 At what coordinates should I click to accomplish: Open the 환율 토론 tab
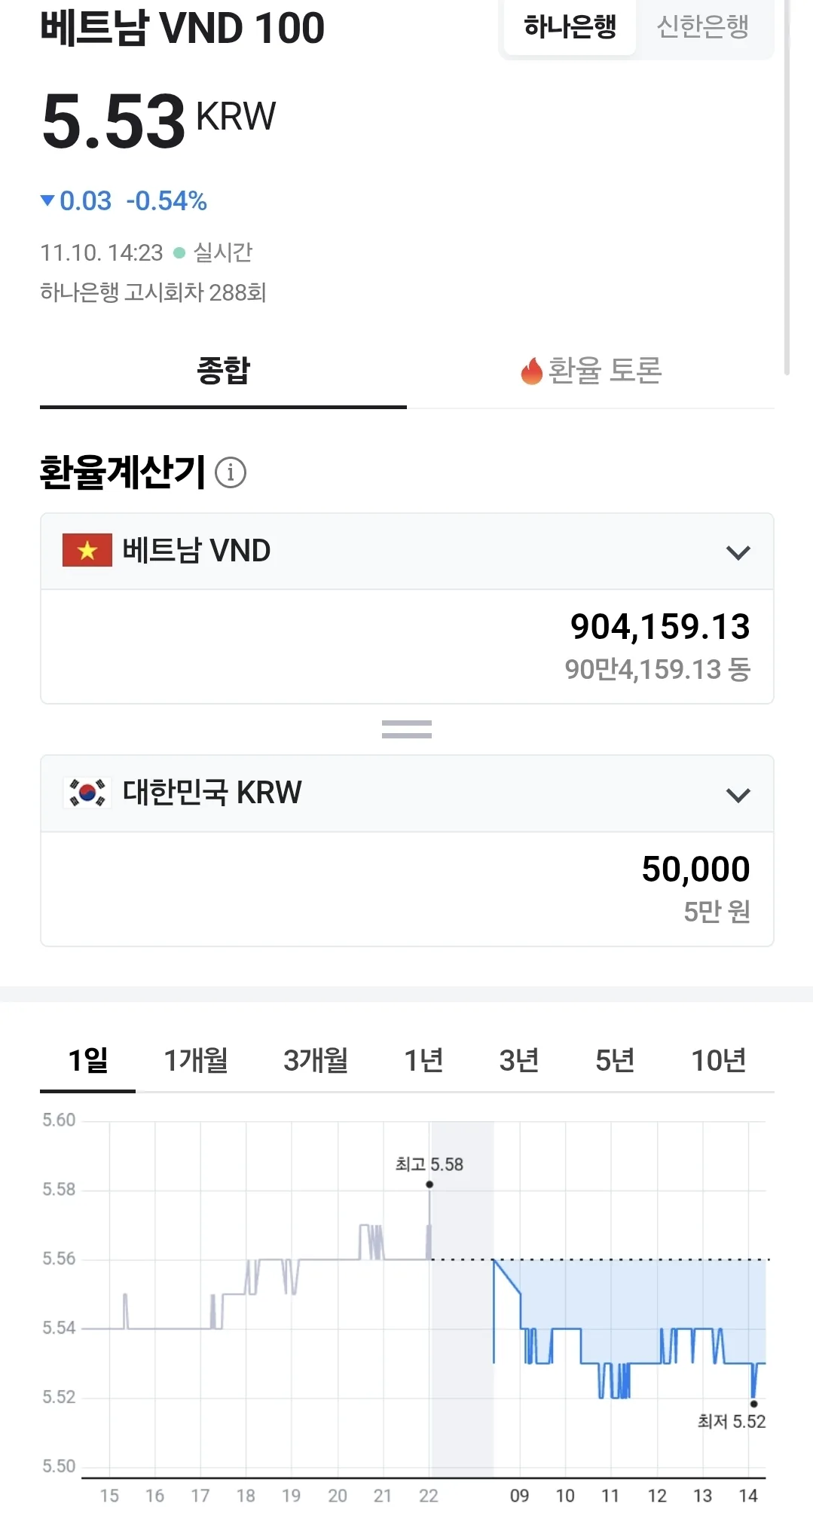[x=591, y=371]
